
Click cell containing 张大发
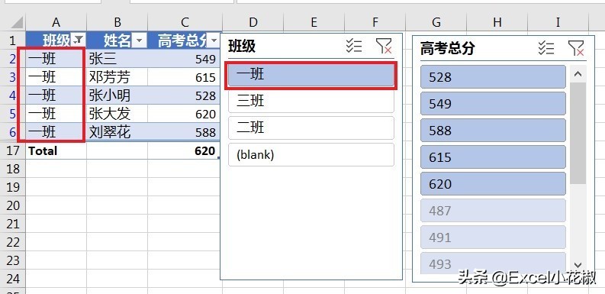(x=117, y=114)
